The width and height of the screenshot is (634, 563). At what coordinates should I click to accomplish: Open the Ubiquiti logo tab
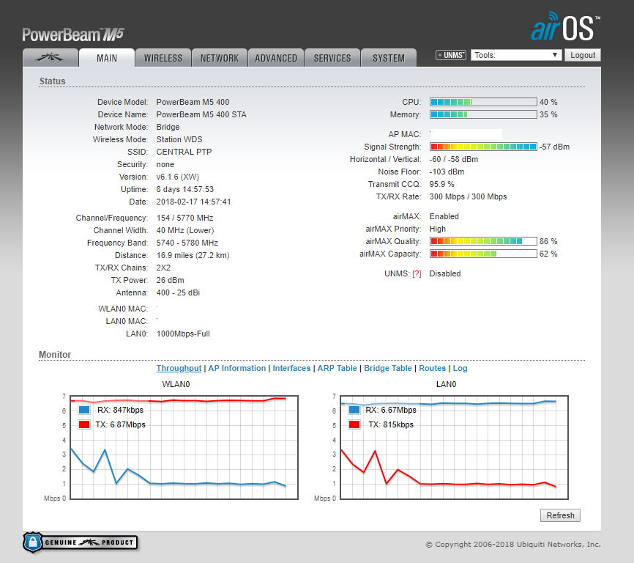point(50,58)
